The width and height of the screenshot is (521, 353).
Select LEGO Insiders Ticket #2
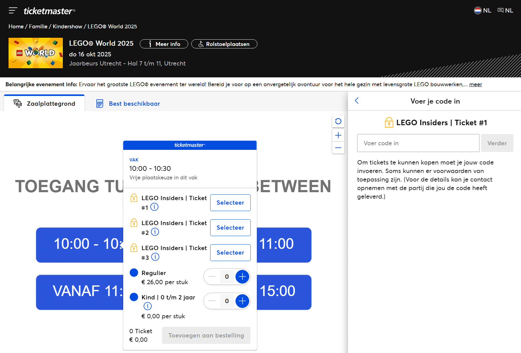tap(230, 228)
